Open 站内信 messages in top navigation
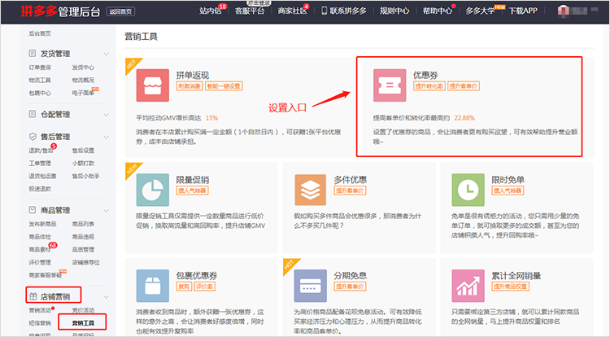 click(x=210, y=11)
